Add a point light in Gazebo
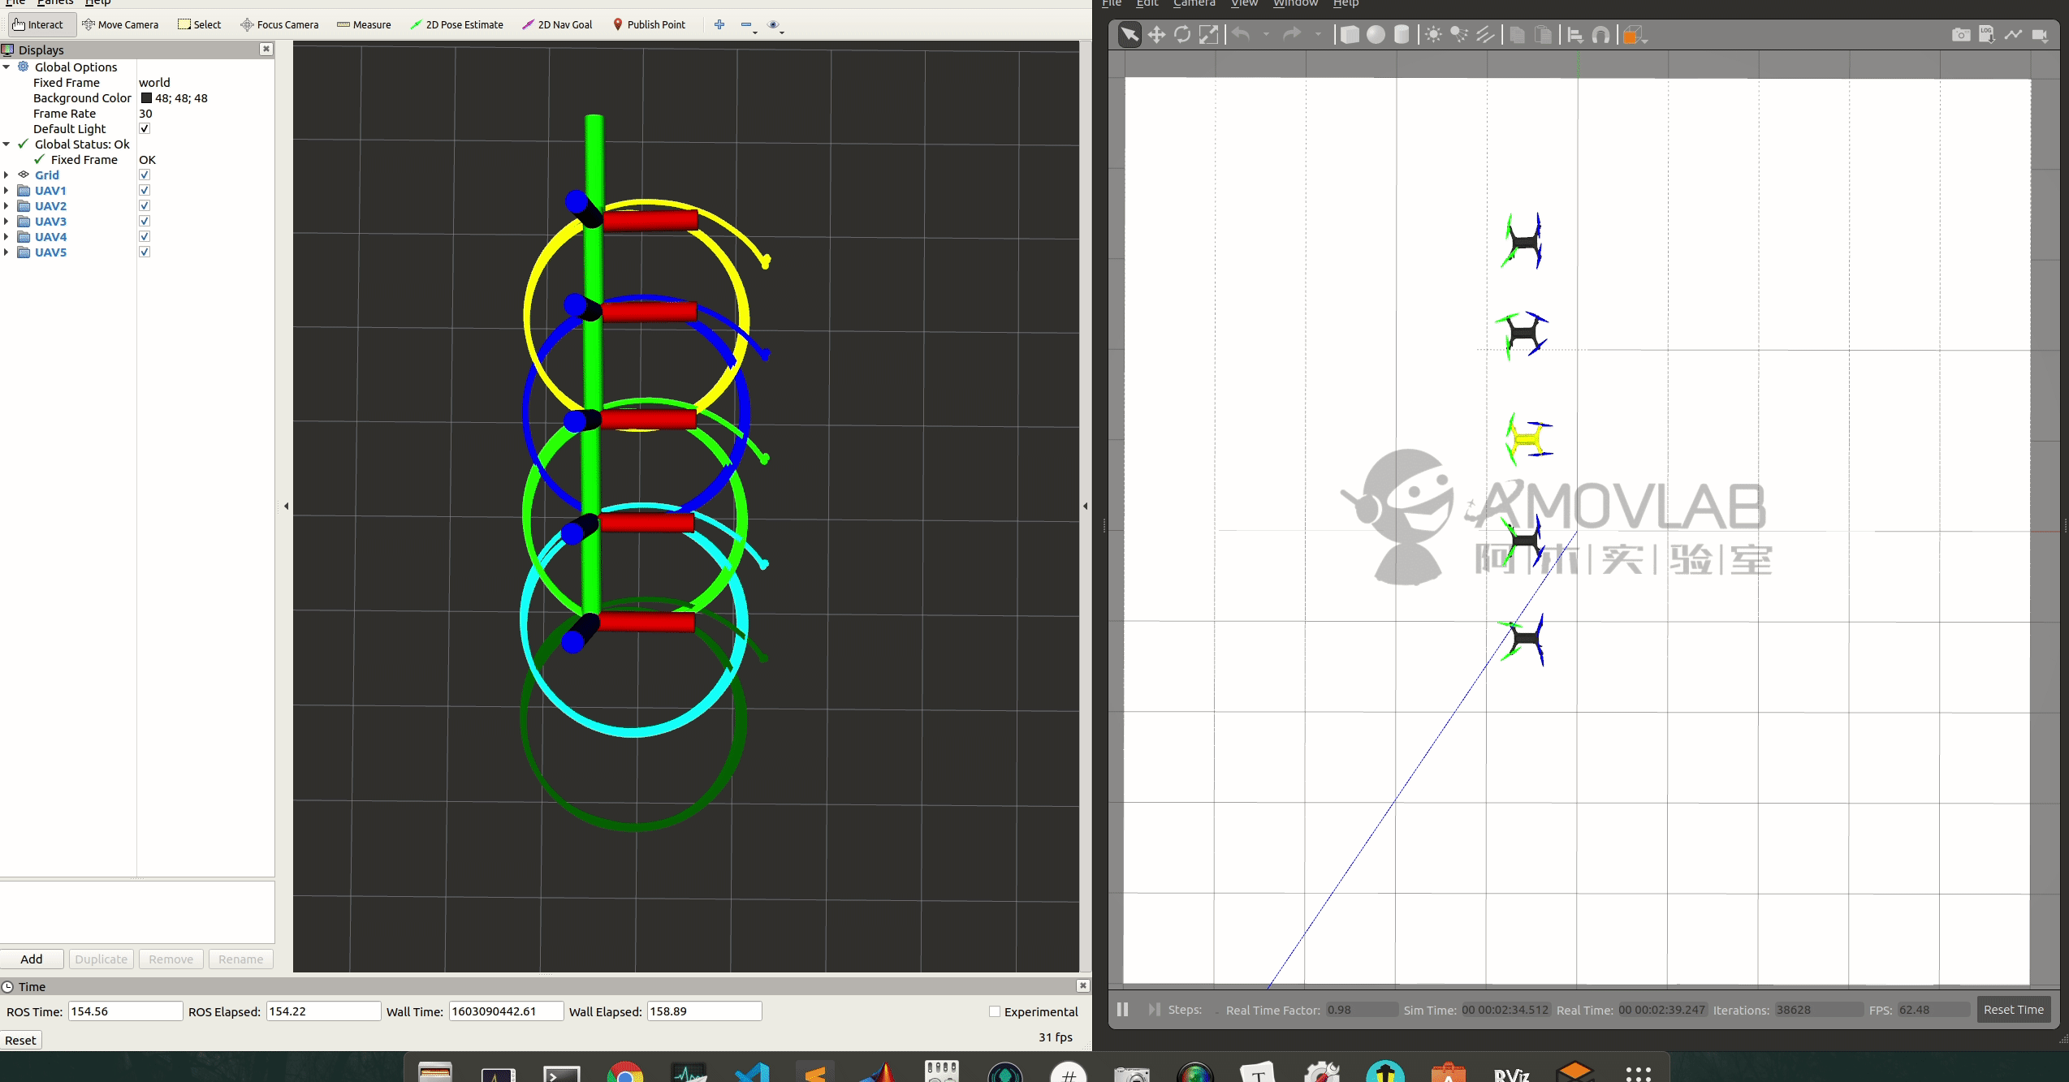2069x1082 pixels. point(1433,35)
